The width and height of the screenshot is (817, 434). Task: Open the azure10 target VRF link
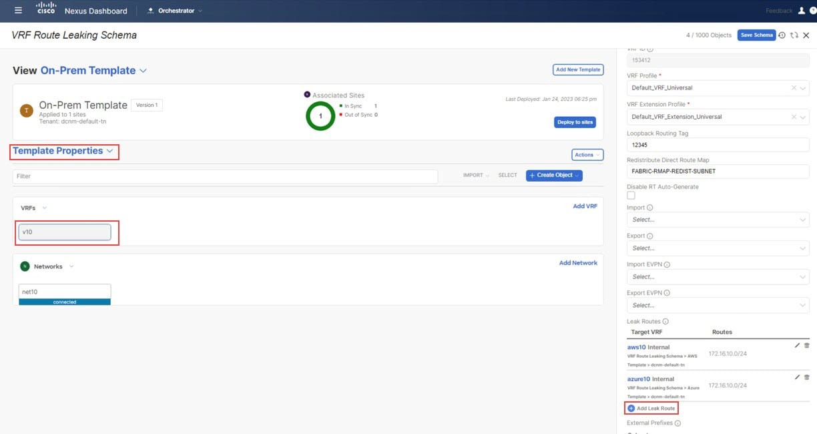click(639, 379)
